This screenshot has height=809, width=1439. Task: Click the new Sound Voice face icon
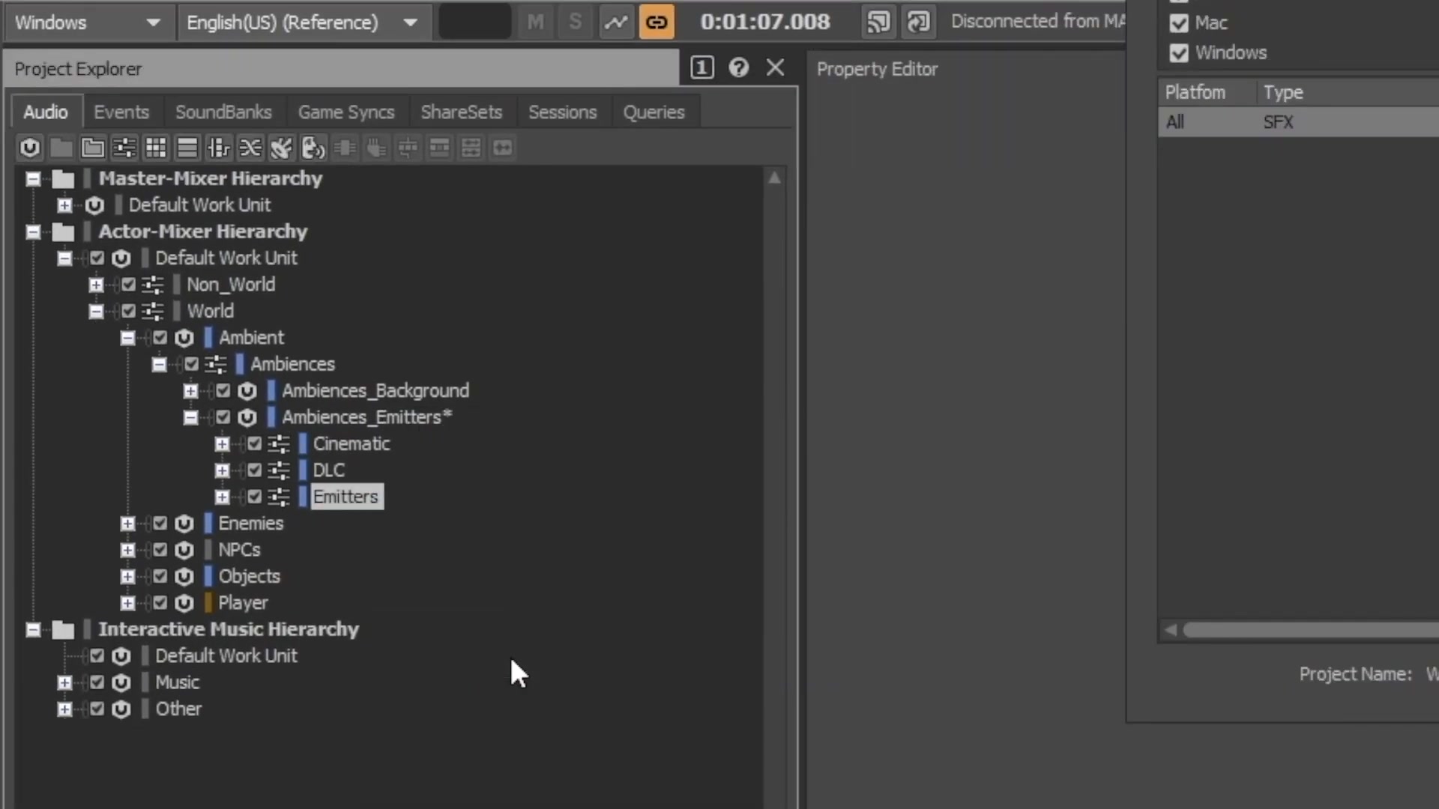pos(313,148)
